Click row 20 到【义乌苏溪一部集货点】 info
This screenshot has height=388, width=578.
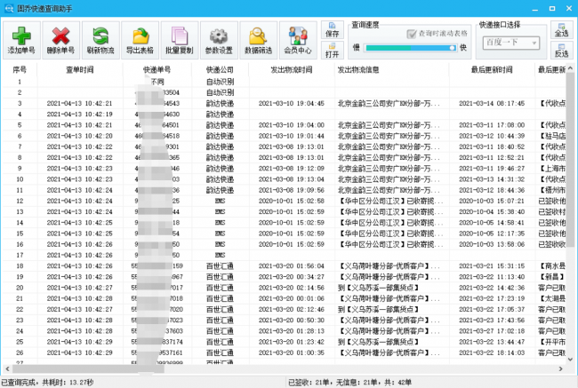[379, 288]
